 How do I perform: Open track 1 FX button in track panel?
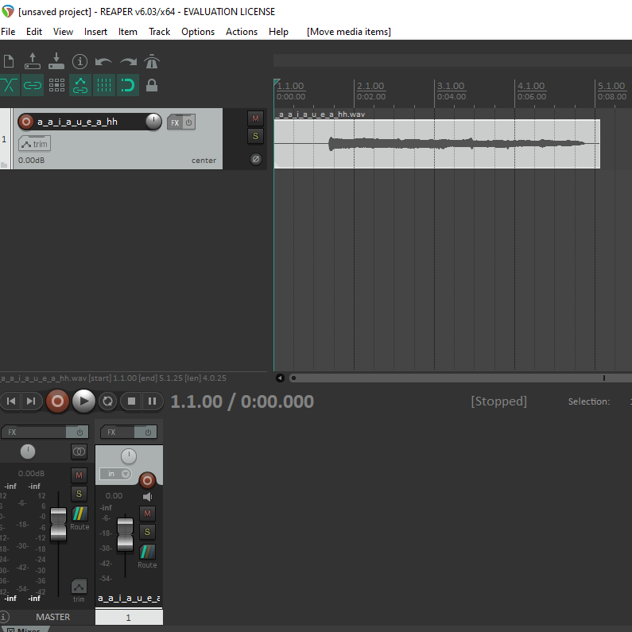coord(175,122)
